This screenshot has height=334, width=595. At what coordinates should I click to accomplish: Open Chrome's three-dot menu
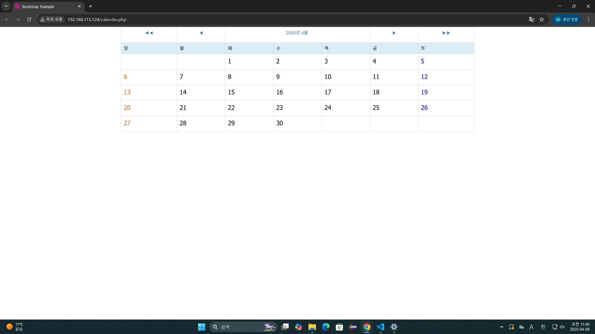pos(588,20)
